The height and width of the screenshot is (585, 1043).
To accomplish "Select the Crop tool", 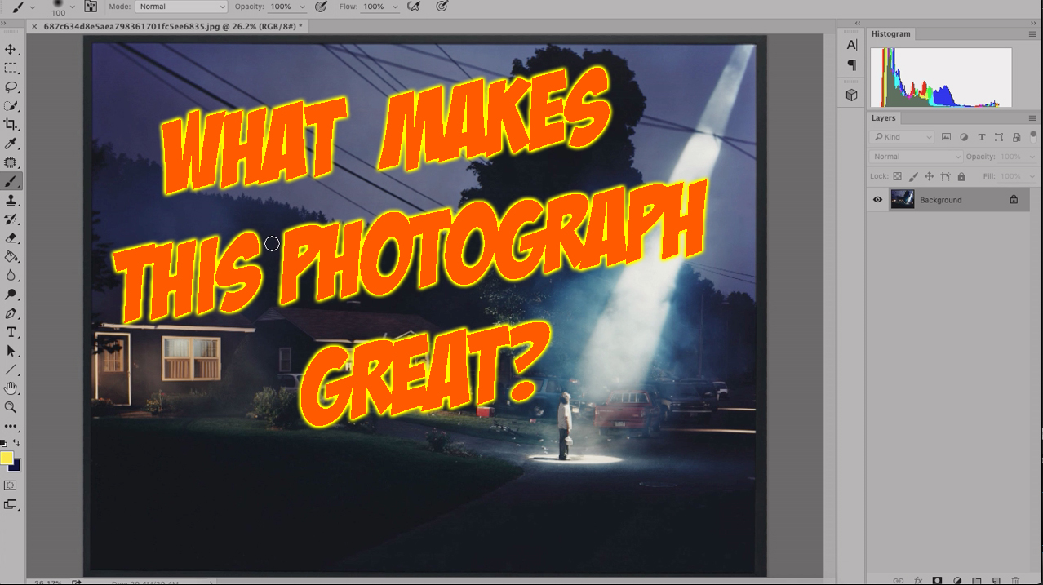I will pos(11,125).
